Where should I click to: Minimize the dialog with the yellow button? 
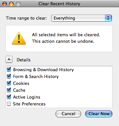[11, 4]
